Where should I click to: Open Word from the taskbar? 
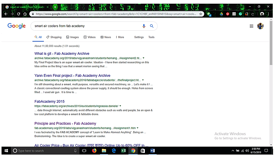coord(153,151)
